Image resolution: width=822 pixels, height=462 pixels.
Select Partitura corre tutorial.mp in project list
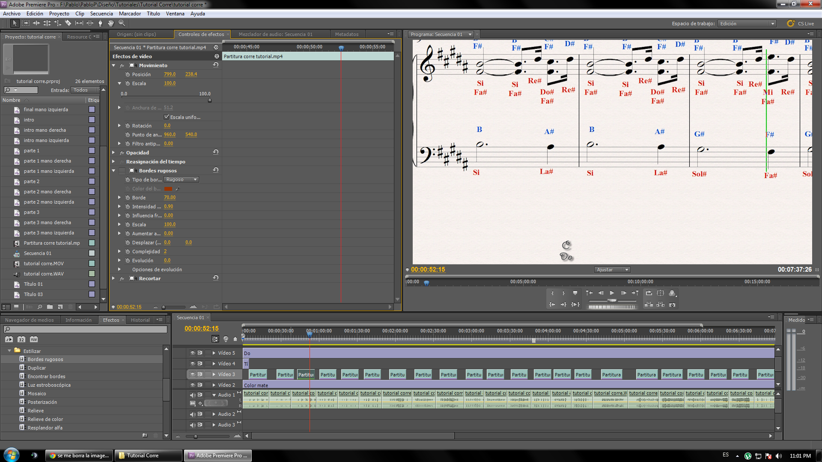pyautogui.click(x=51, y=243)
